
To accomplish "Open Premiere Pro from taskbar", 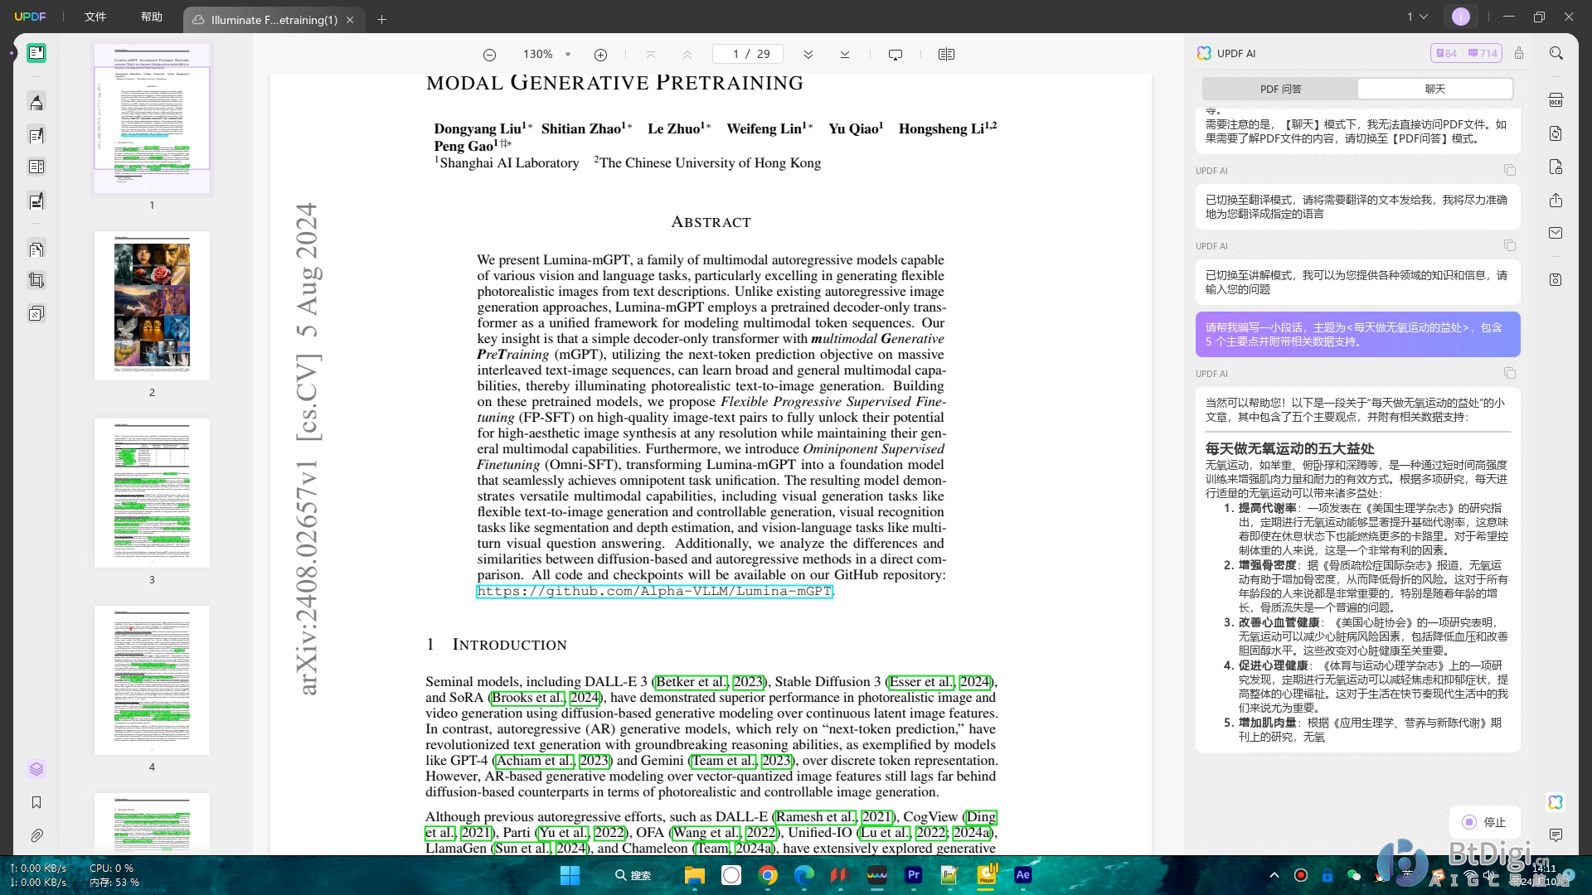I will [913, 875].
